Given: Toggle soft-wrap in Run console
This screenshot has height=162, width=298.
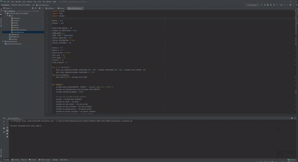Looking at the screenshot, I should 7,128.
